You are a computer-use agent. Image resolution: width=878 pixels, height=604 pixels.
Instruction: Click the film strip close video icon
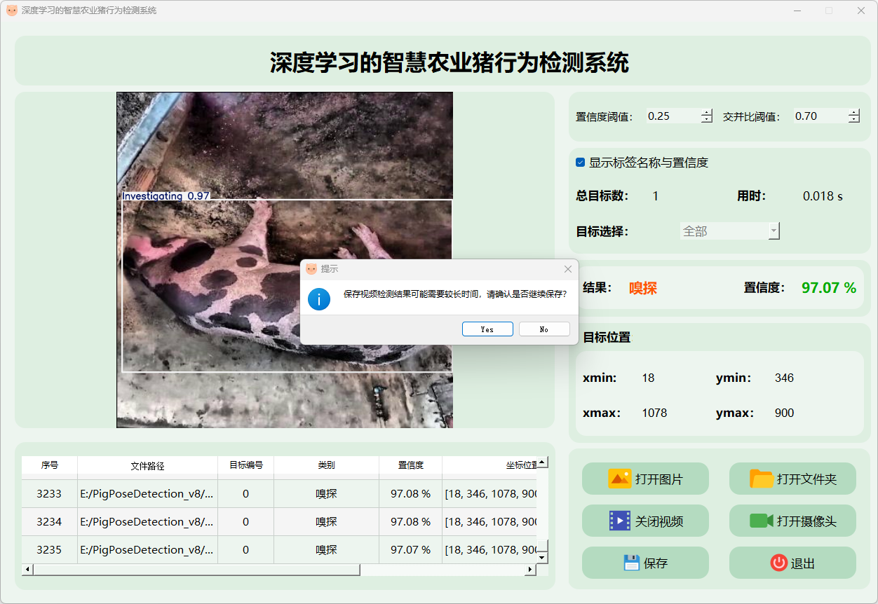[620, 521]
